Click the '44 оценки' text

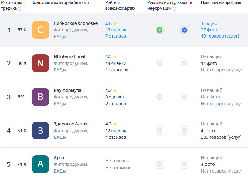(116, 63)
